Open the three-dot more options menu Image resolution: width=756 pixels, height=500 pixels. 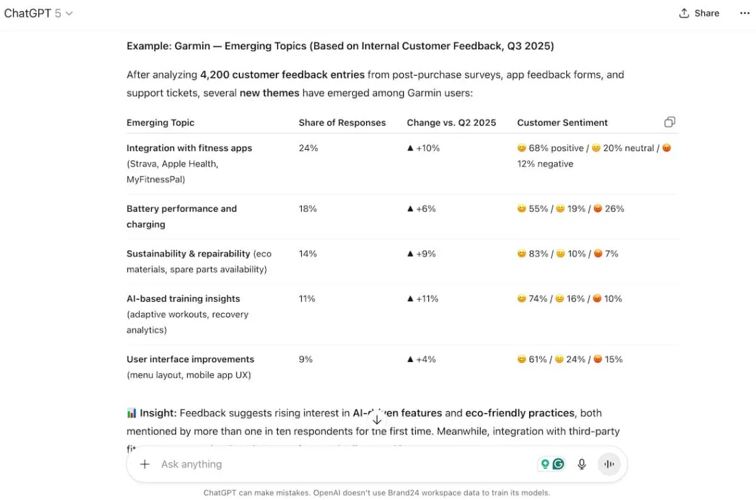pyautogui.click(x=745, y=13)
